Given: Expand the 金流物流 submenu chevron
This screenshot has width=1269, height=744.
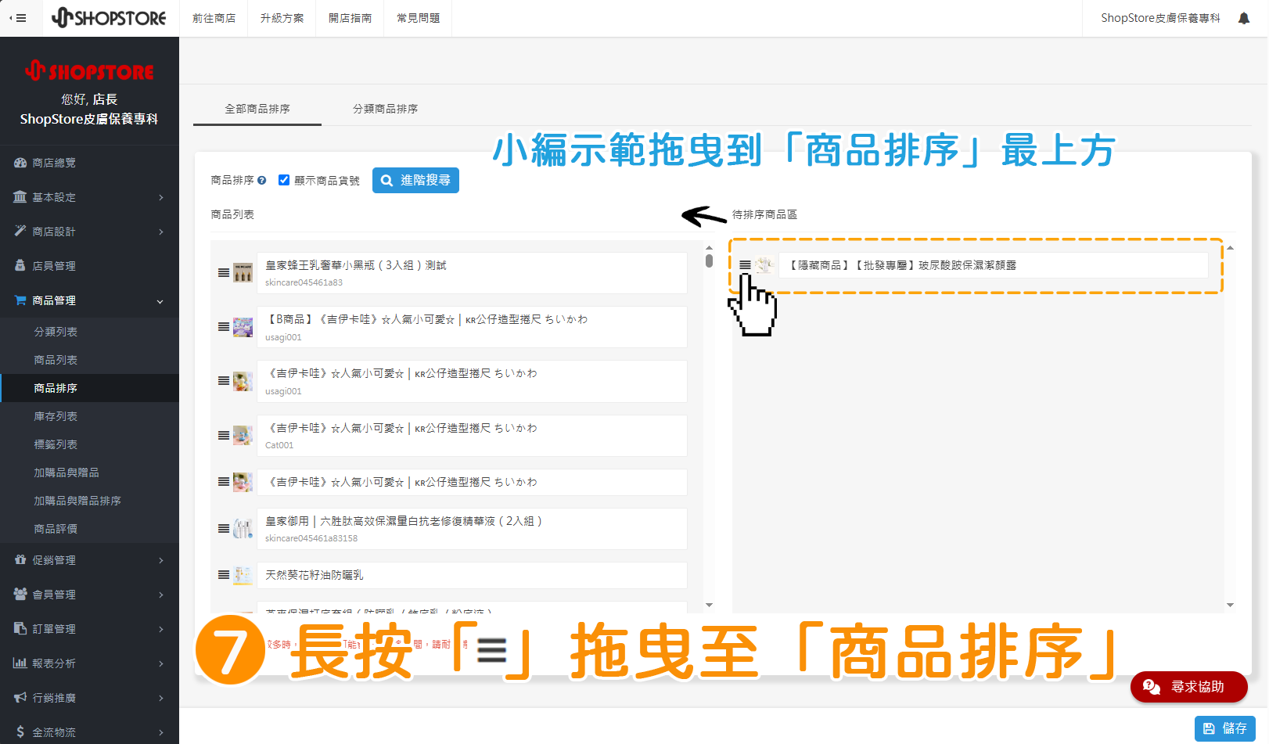Looking at the screenshot, I should pyautogui.click(x=161, y=732).
